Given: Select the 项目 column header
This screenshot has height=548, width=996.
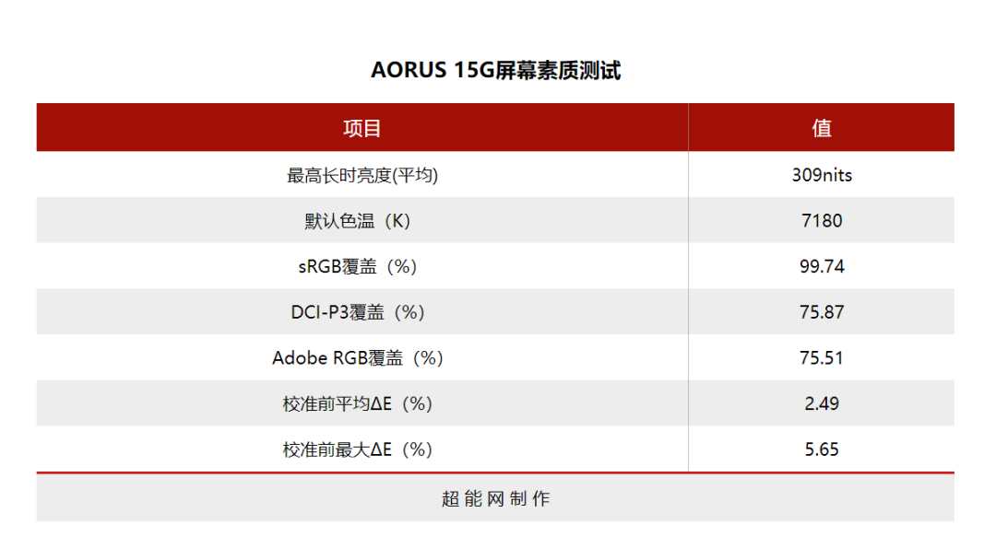Looking at the screenshot, I should [x=362, y=128].
